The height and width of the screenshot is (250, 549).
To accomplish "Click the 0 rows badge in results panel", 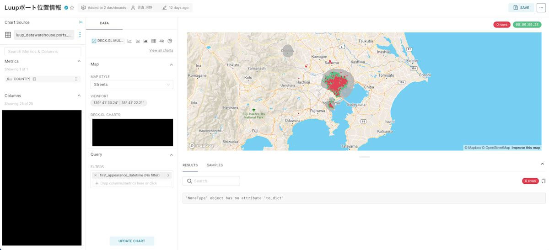I will [x=530, y=181].
